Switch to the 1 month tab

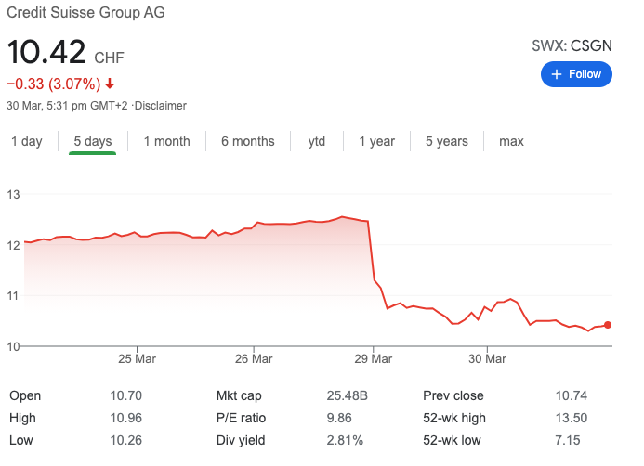166,141
